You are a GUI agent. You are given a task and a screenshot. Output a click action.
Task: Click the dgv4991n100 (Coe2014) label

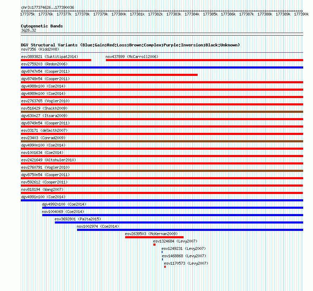click(43, 197)
